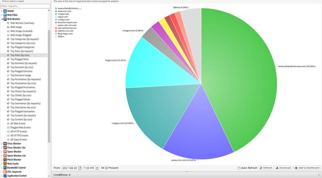Click the Virus Blocker app icon

pos(5,143)
